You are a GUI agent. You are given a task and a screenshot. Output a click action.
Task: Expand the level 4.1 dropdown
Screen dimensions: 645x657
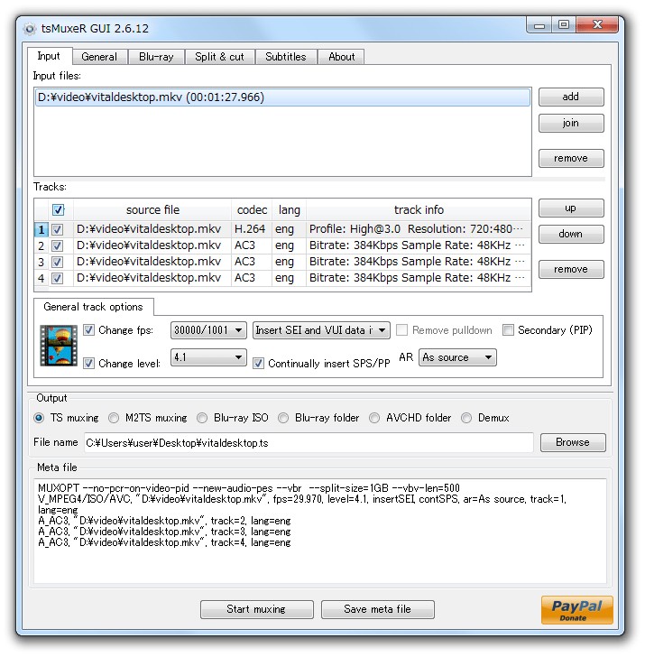pos(208,357)
